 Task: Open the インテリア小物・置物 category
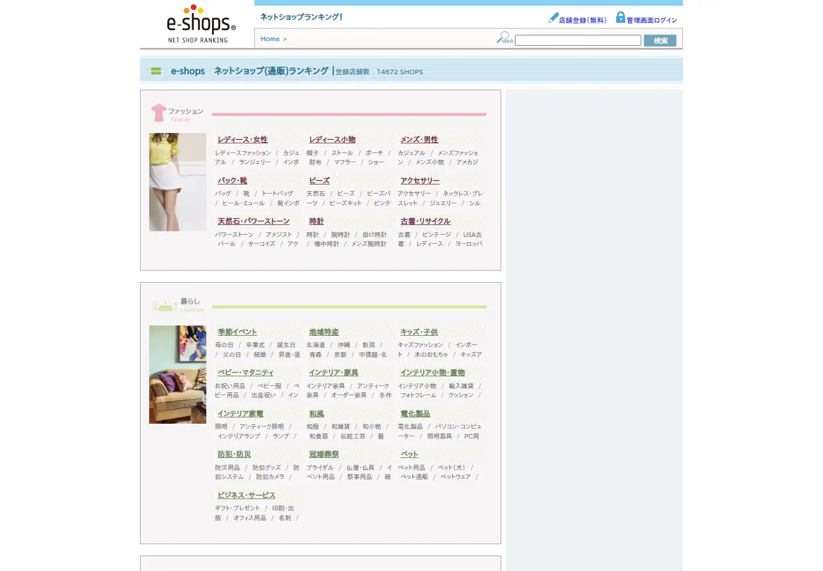(432, 373)
